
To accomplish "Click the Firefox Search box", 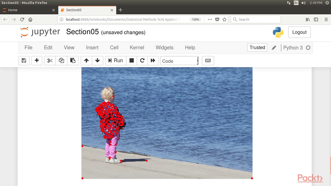I will point(256,19).
